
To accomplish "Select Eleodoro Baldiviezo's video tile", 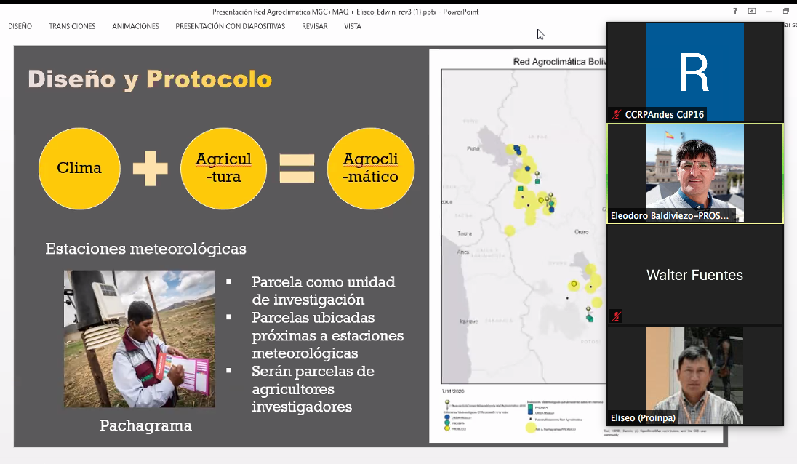I will click(694, 173).
